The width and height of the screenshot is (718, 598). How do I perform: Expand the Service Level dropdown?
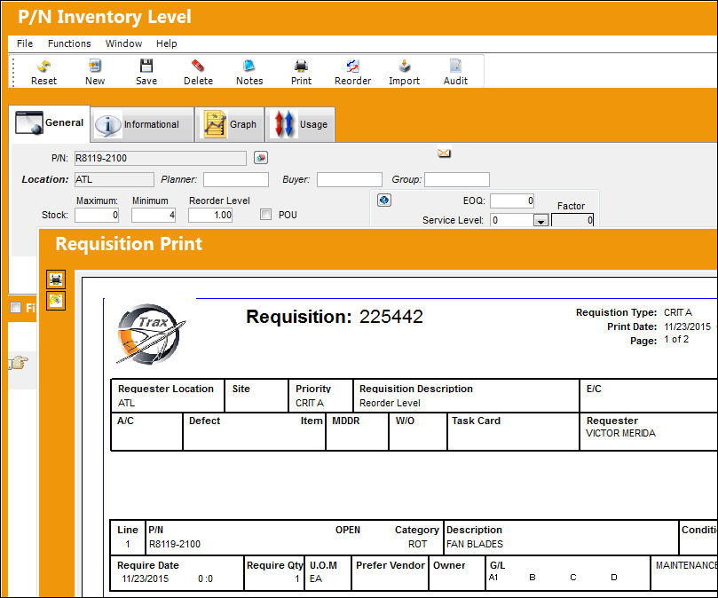(540, 221)
